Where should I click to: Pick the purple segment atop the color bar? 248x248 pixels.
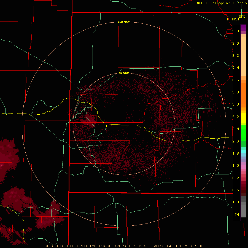tap(243, 28)
